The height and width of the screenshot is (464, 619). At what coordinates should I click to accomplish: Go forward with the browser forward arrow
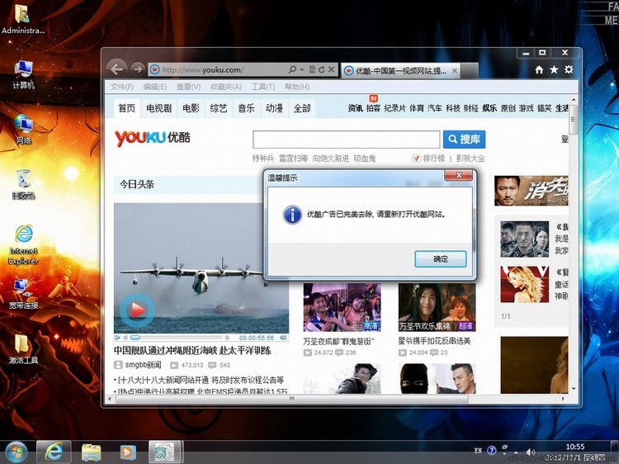pos(137,69)
